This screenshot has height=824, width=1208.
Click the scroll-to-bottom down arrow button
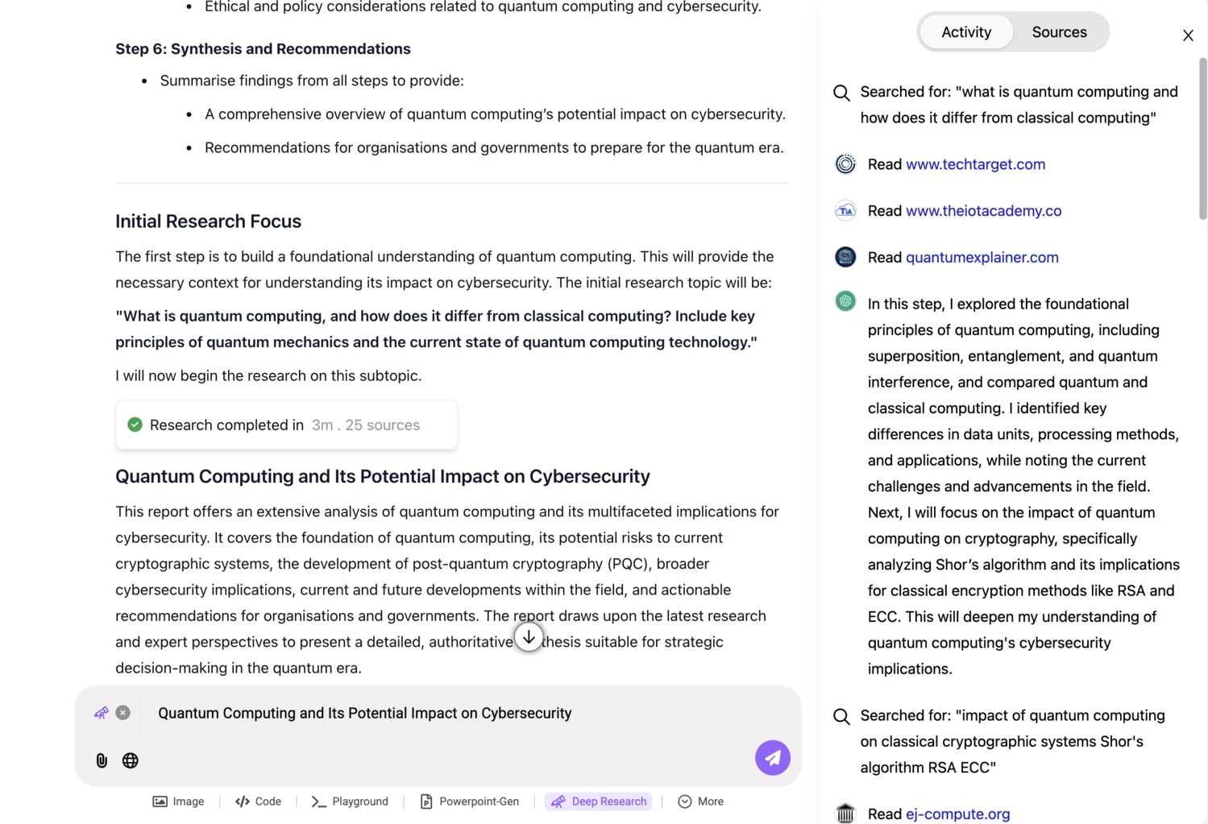coord(529,637)
